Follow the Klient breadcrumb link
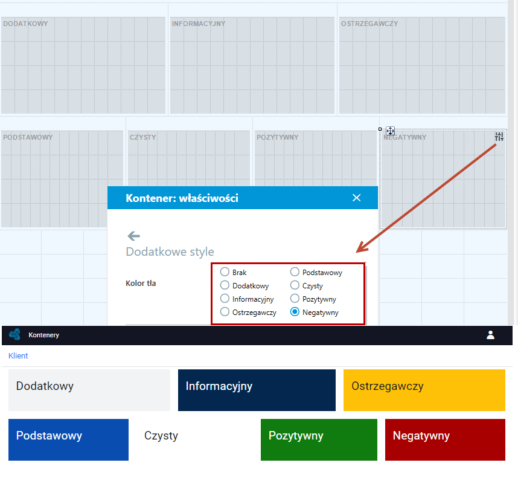The width and height of the screenshot is (518, 480). (18, 355)
